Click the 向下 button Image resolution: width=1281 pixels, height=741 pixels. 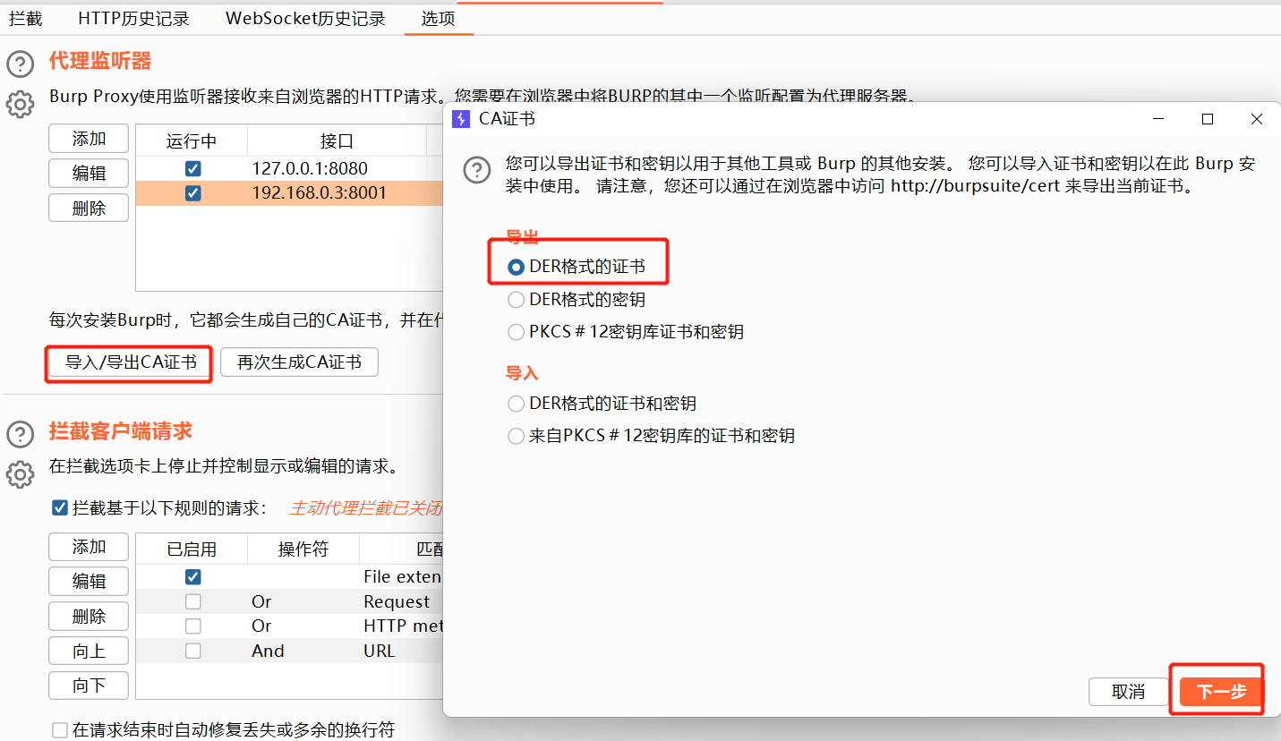pos(89,686)
